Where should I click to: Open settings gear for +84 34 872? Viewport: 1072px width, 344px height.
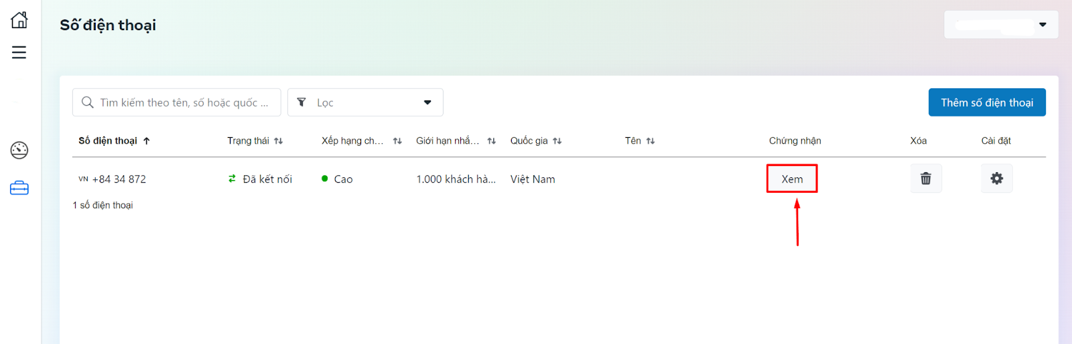click(997, 179)
